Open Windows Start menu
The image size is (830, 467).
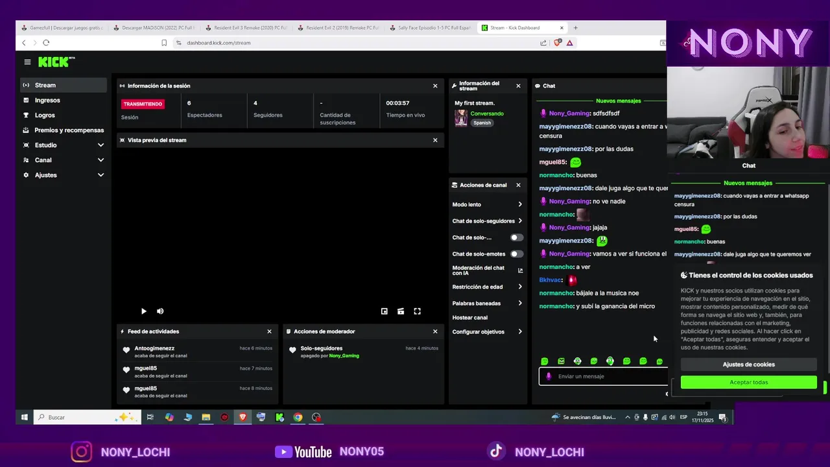click(x=24, y=417)
